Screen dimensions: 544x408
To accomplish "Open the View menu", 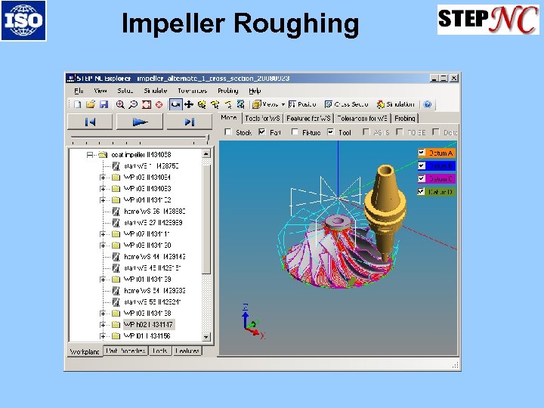I will (x=100, y=91).
